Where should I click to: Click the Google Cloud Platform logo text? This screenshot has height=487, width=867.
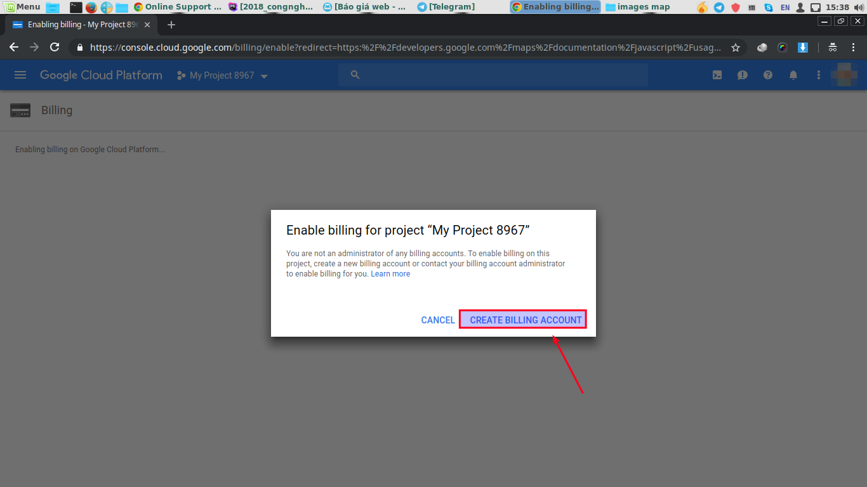pos(101,75)
